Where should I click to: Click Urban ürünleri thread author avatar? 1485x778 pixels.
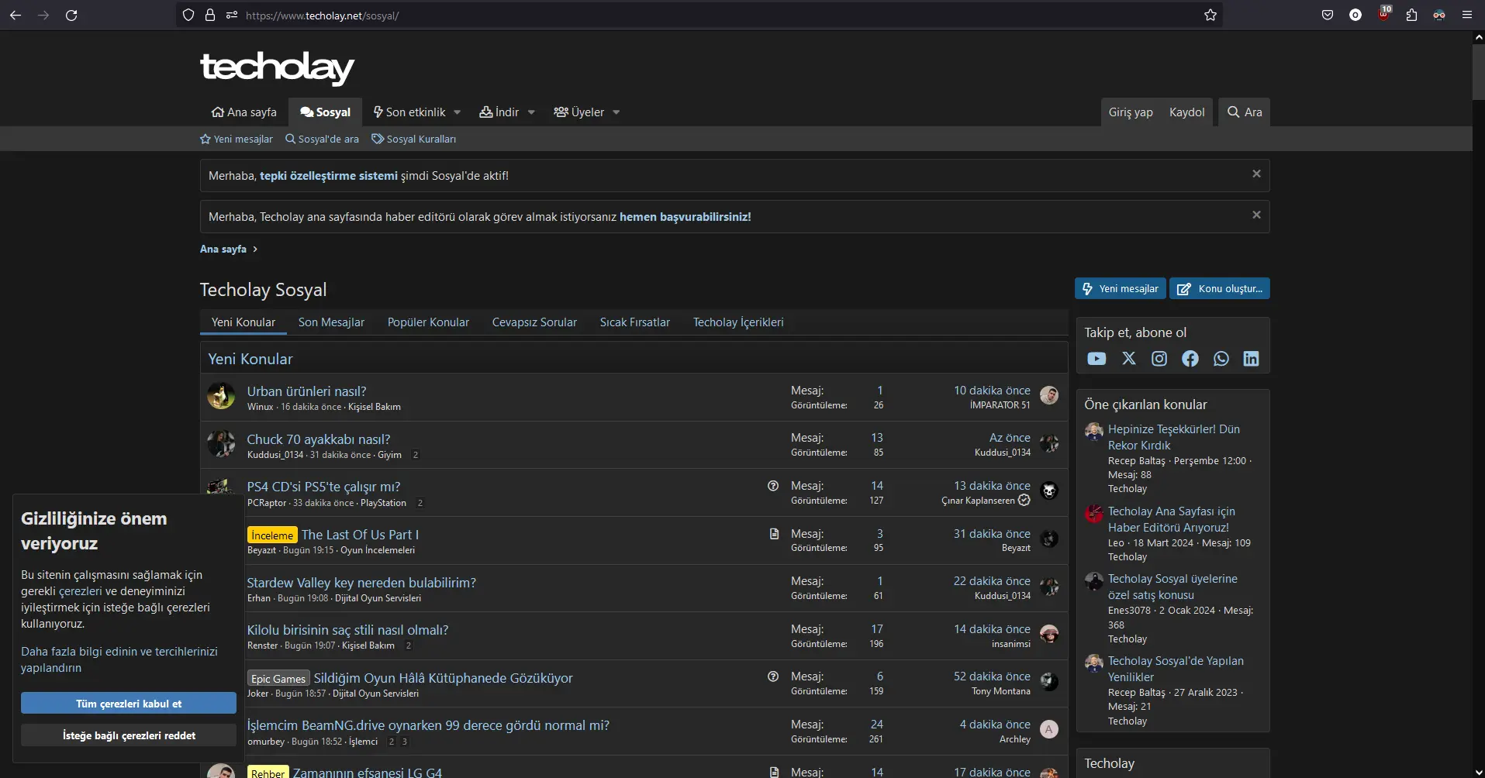[x=221, y=396]
